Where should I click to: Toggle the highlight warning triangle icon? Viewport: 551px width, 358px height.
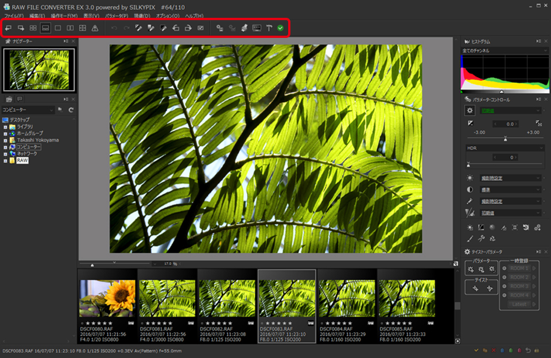coord(95,28)
